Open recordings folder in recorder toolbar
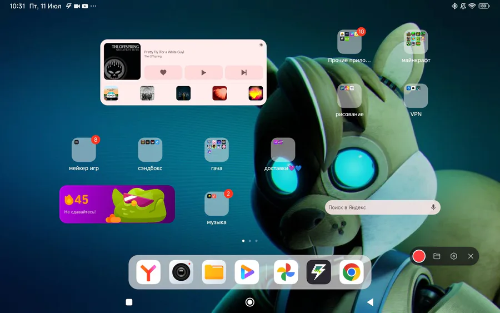 point(437,256)
